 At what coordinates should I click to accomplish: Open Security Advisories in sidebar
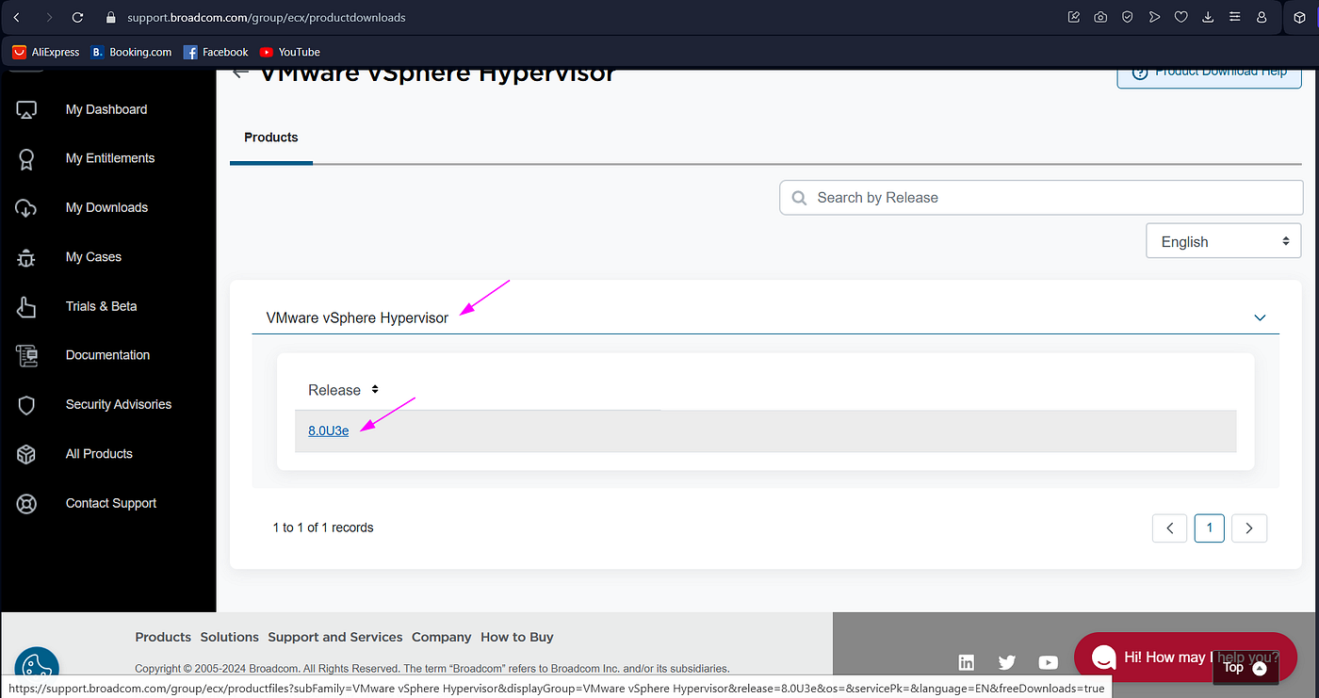[x=119, y=404]
